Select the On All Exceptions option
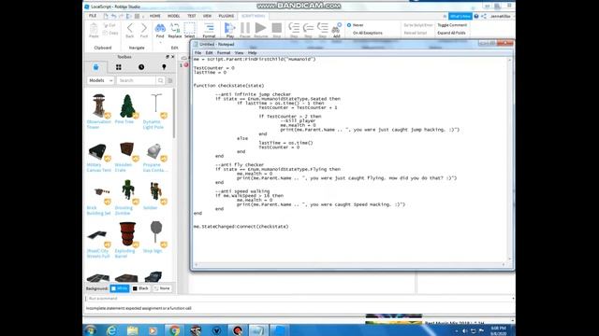This screenshot has width=599, height=336. pos(367,34)
